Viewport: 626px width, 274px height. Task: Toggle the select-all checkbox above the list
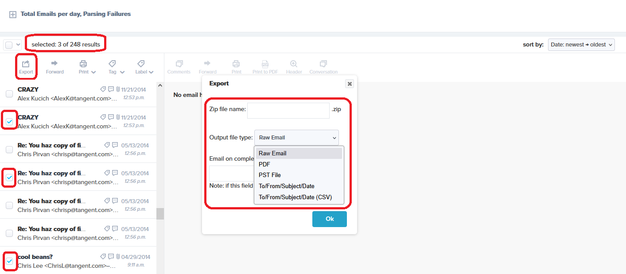[9, 45]
